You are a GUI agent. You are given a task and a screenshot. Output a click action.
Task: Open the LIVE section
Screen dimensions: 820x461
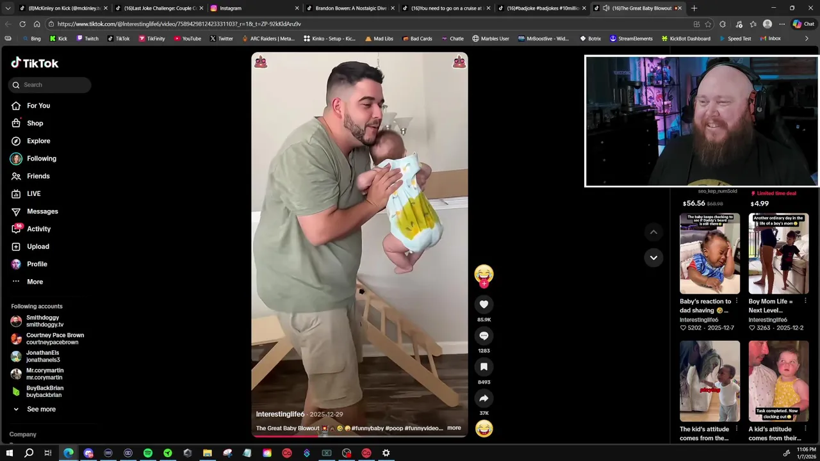point(33,193)
